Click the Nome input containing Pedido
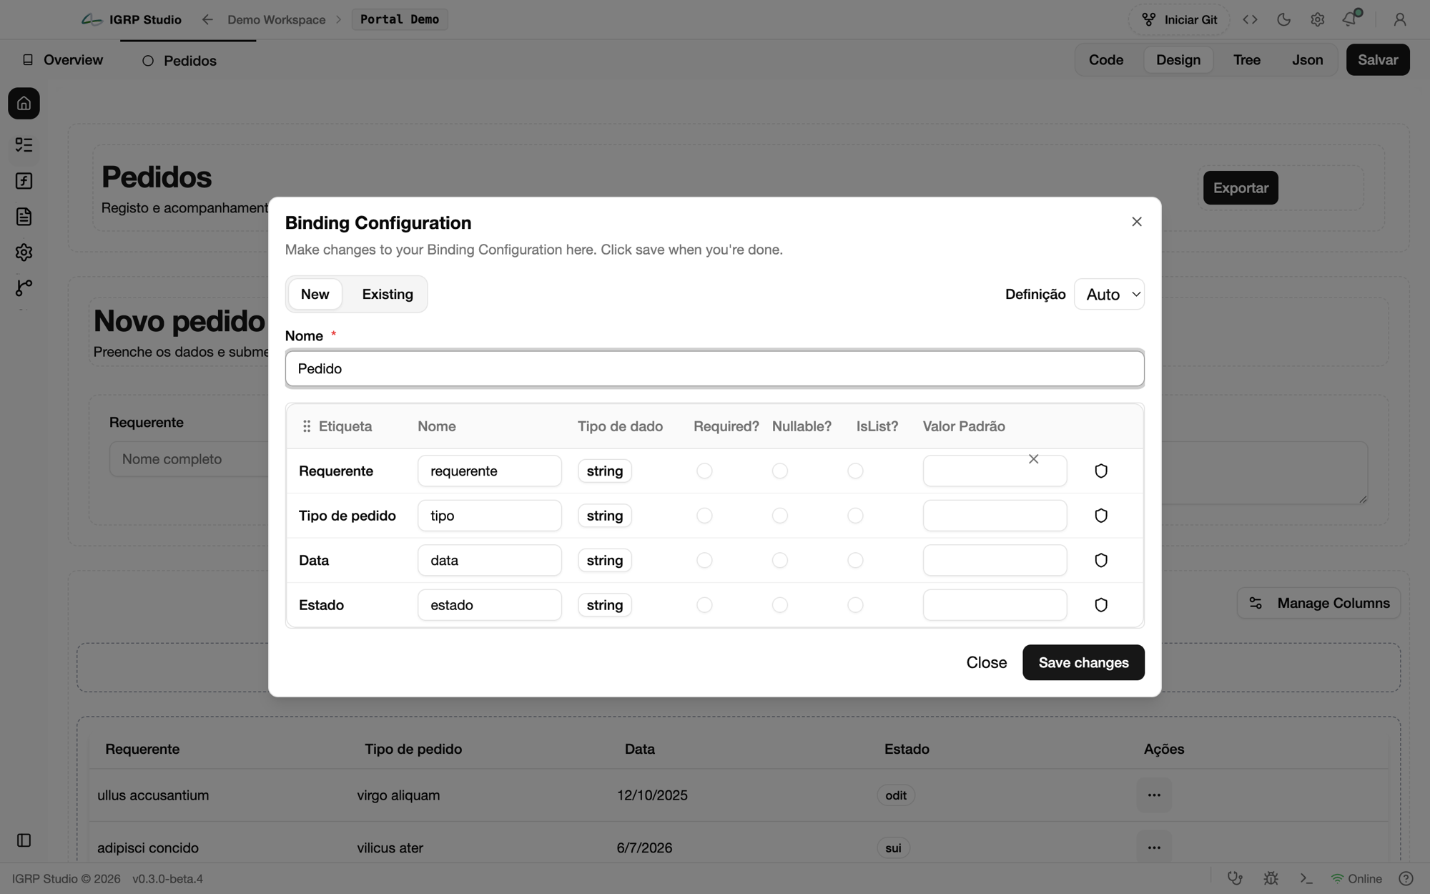 [x=715, y=368]
